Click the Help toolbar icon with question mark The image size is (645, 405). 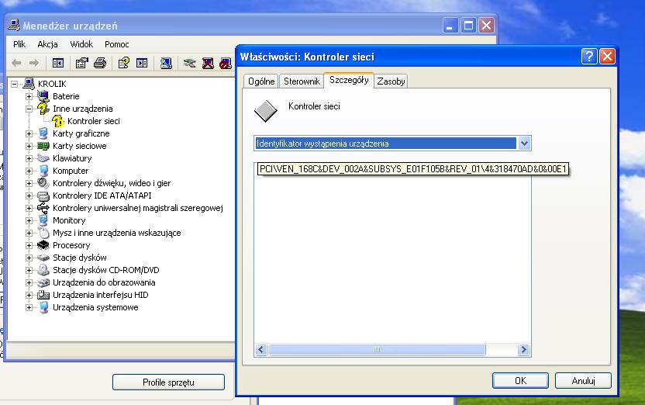point(123,63)
